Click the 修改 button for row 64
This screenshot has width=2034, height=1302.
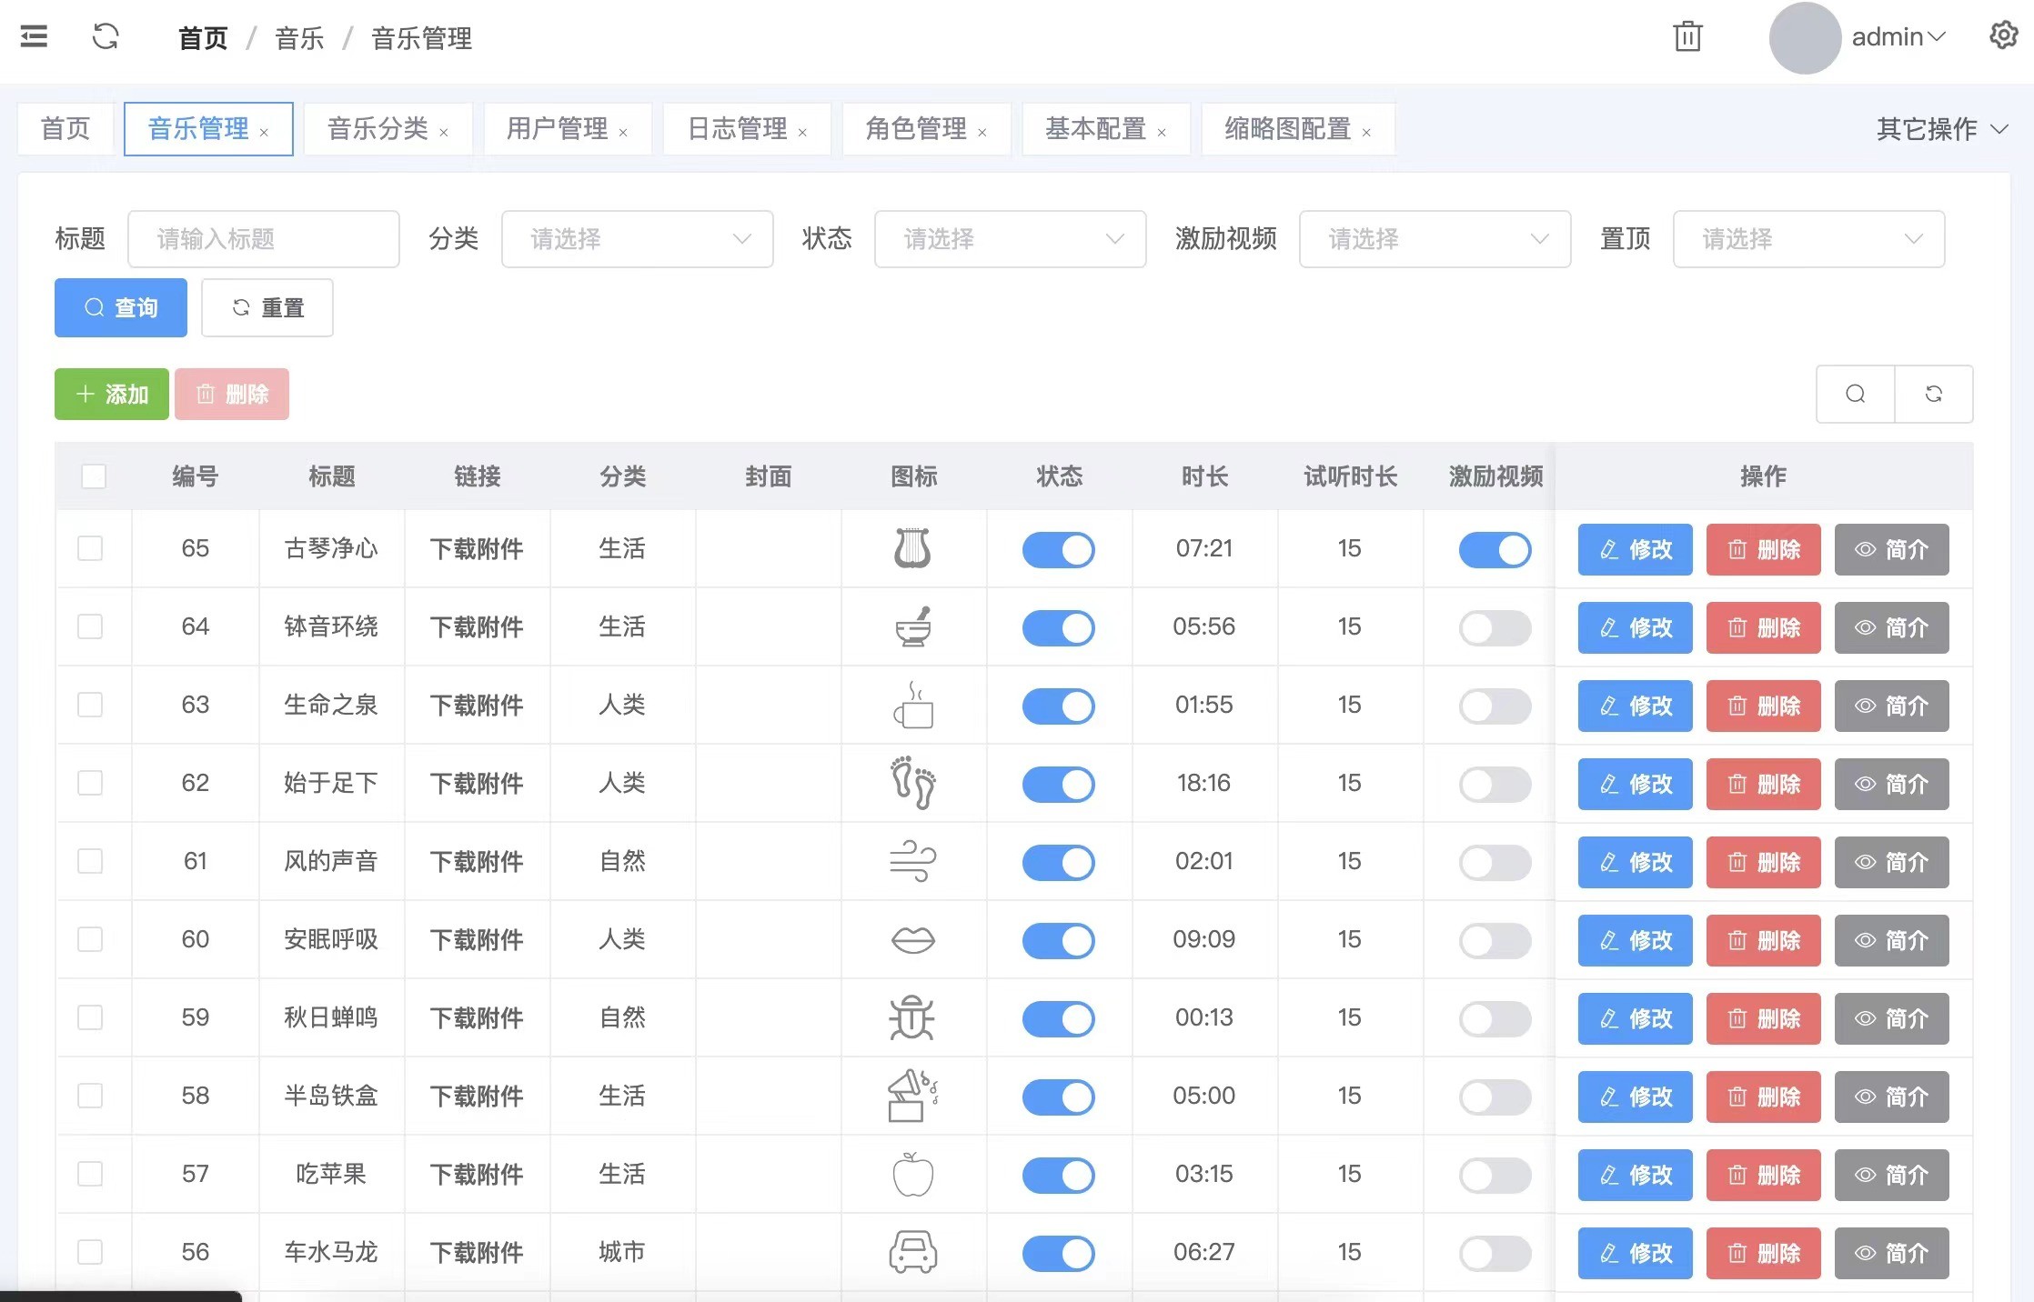1636,627
